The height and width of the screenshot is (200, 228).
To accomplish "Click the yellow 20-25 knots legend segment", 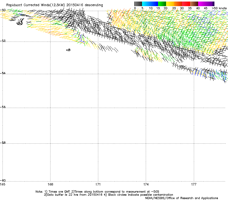I will 170,4.
